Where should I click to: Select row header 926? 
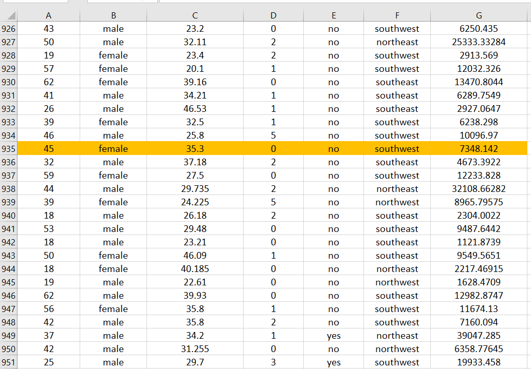(x=9, y=28)
